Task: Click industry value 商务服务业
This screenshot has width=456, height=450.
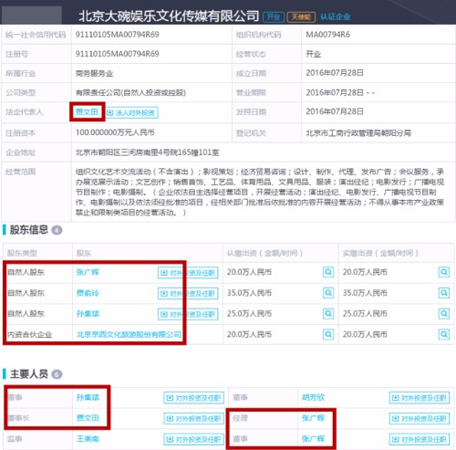Action: point(94,73)
